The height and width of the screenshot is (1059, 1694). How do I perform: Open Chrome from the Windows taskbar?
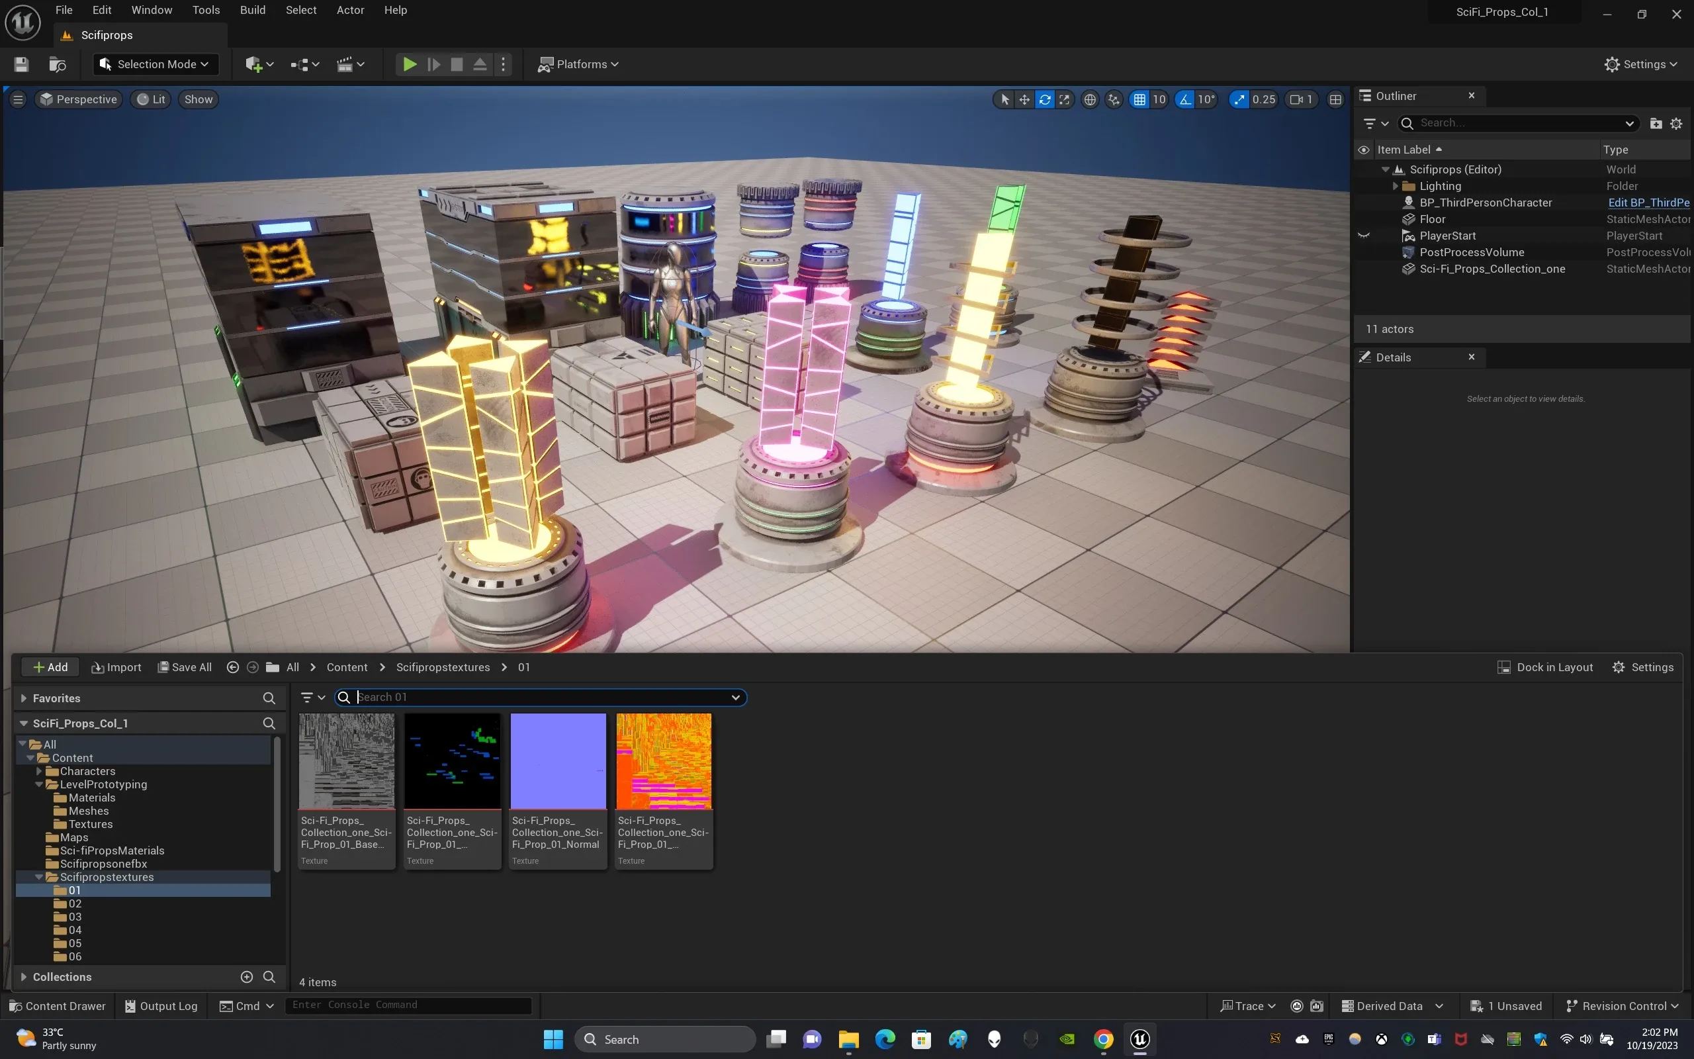1103,1039
